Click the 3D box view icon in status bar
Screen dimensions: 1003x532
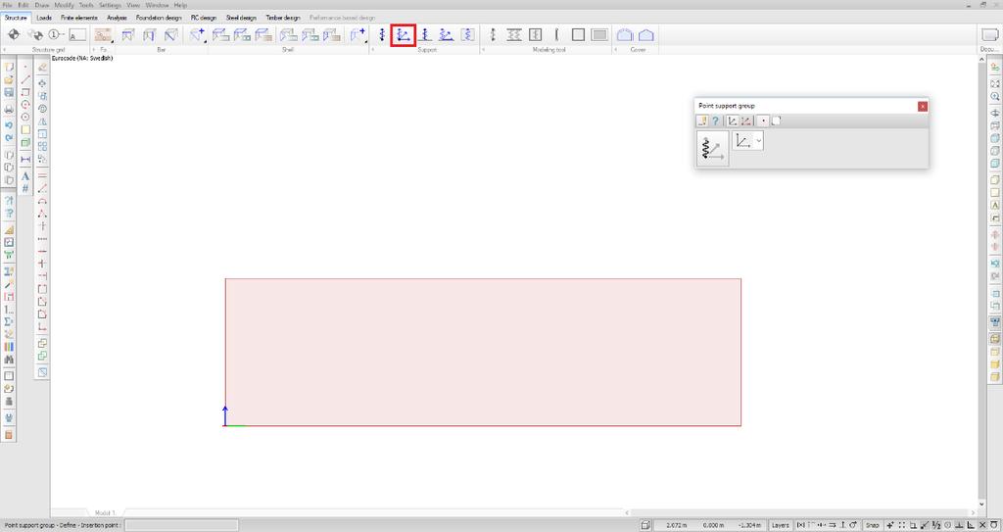coord(646,525)
